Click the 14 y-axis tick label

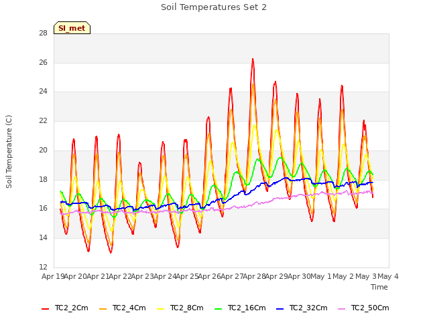point(43,238)
